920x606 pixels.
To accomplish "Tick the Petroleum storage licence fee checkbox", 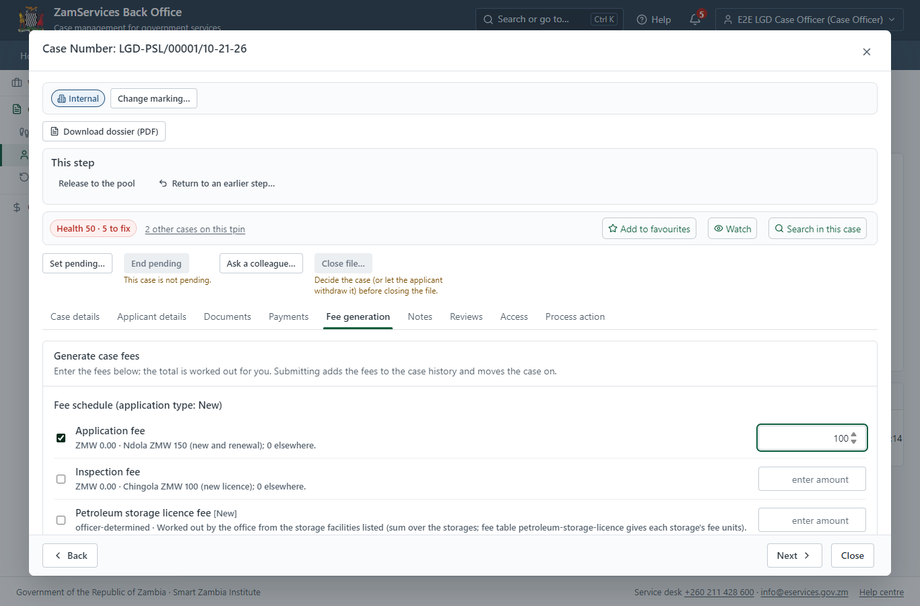I will 61,520.
